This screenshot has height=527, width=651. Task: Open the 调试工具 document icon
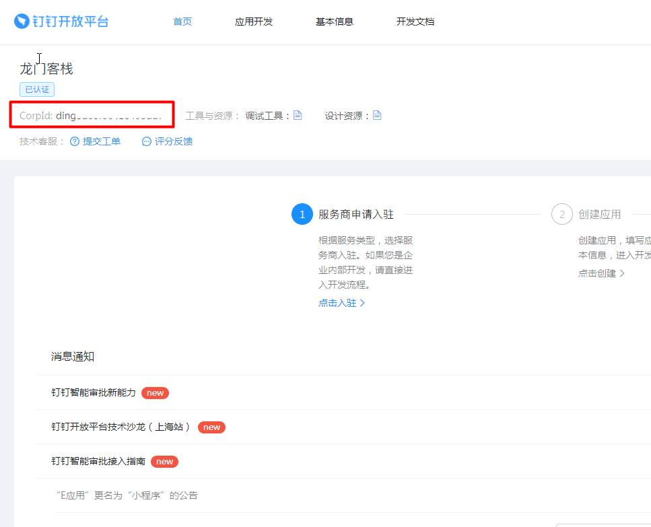298,115
